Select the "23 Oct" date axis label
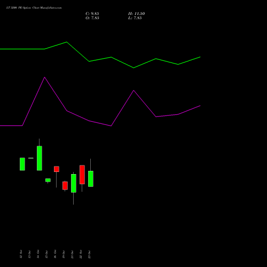This screenshot has height=267, width=267. pos(89,254)
